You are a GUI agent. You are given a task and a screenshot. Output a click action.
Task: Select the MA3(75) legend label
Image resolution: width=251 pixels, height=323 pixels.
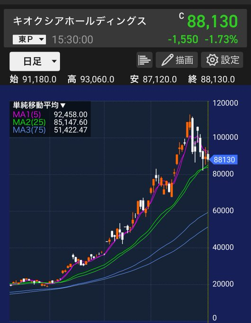pyautogui.click(x=29, y=130)
